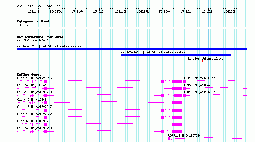Select the 154218k ruler position label

pyautogui.click(x=121, y=11)
